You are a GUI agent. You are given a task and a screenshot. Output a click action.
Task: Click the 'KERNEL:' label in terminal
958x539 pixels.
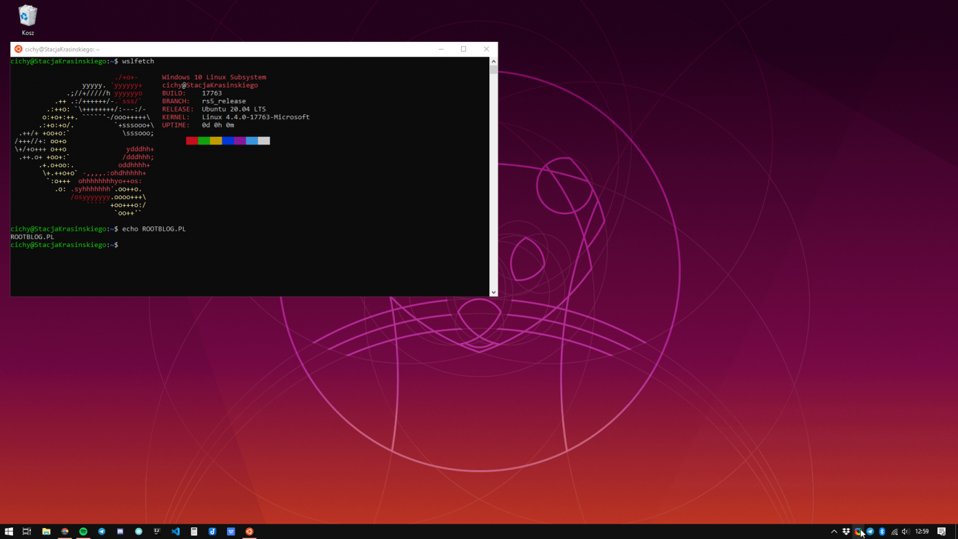(x=176, y=117)
